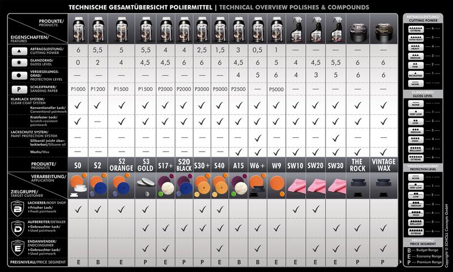Click the 0,5 cutting power value
This screenshot has height=272, width=453.
tap(257, 50)
